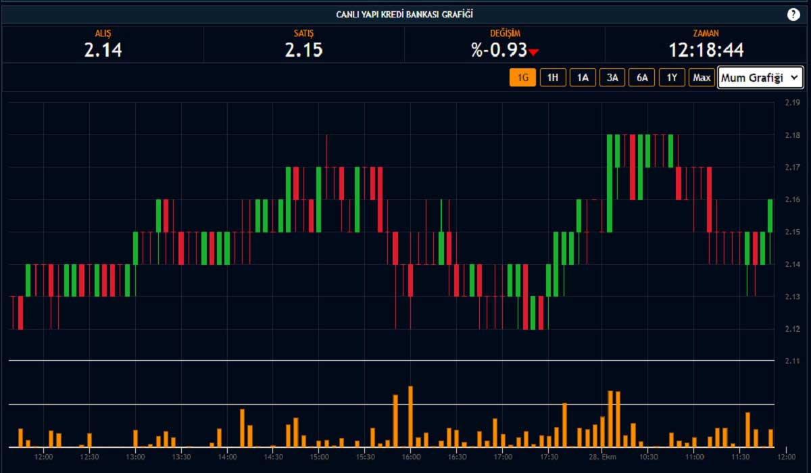Click the 2.11 price axis label
Image resolution: width=811 pixels, height=473 pixels.
coord(792,362)
